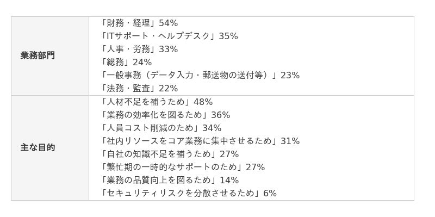
Task: Click the 「繁忙期の一時的なサポートのため」27% line
Action: coord(183,168)
